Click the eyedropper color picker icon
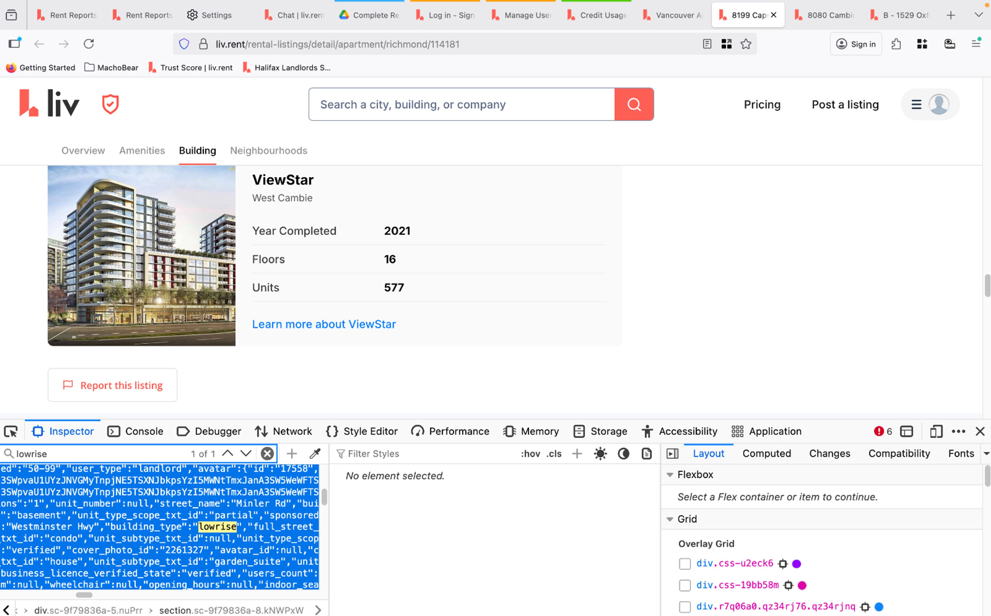The width and height of the screenshot is (991, 616). point(315,453)
